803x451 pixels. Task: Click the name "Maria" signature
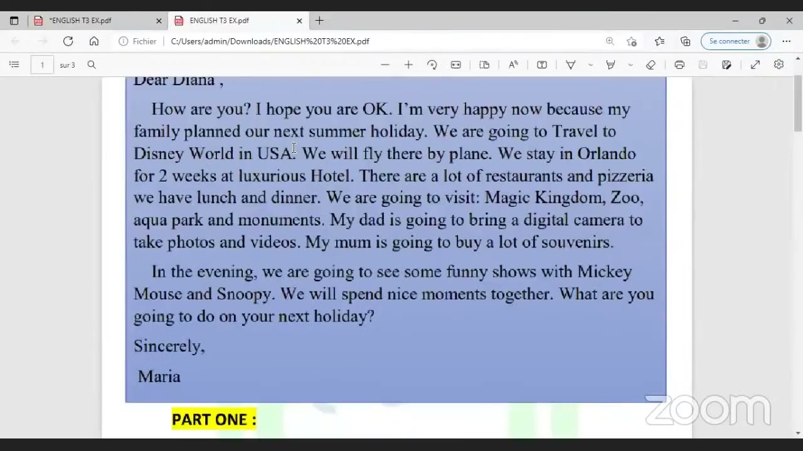[159, 376]
